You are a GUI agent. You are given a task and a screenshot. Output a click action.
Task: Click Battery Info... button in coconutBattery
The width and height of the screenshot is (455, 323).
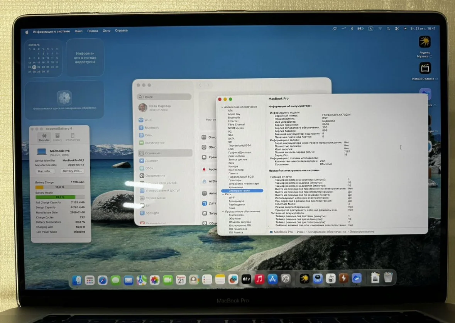click(72, 171)
